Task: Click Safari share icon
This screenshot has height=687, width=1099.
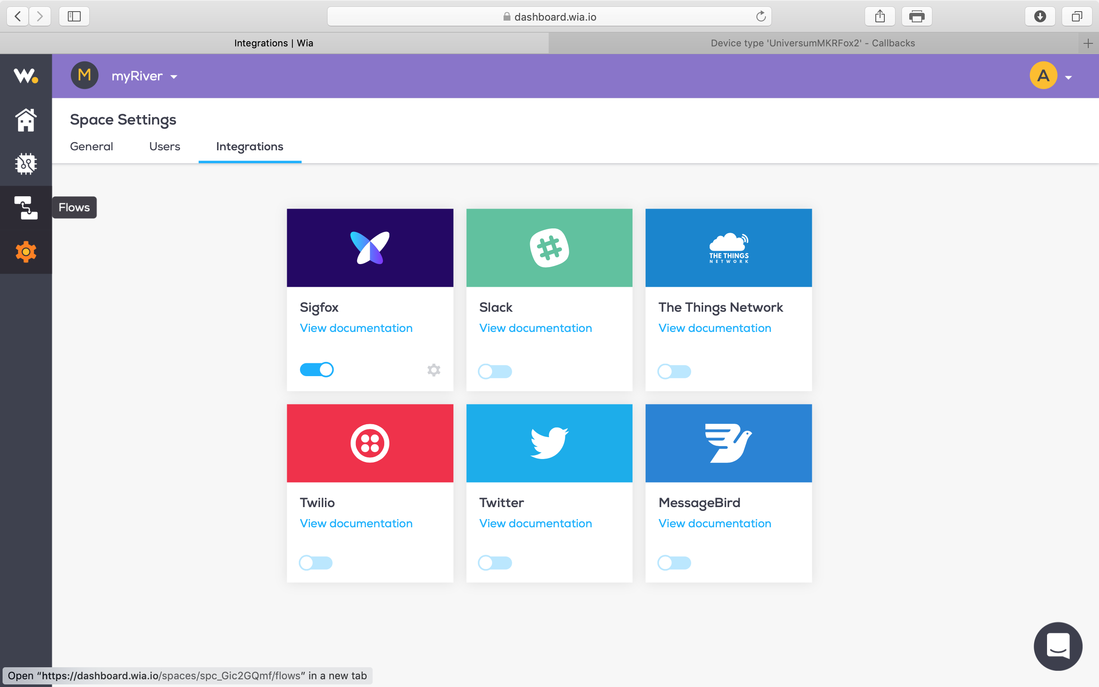Action: point(880,17)
